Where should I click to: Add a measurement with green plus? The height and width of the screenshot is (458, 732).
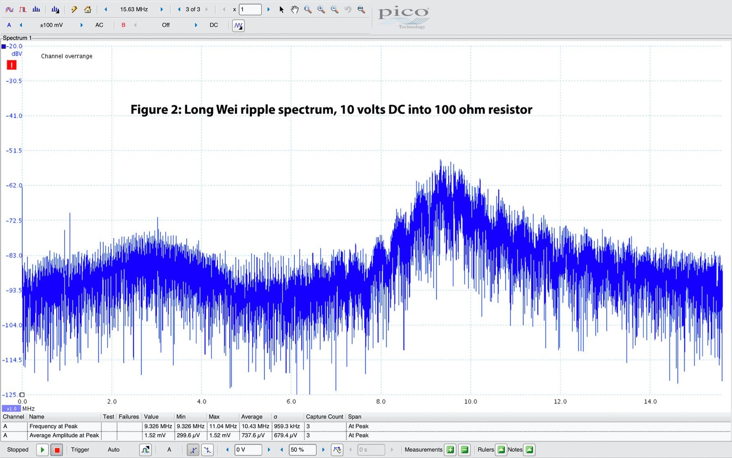[450, 450]
